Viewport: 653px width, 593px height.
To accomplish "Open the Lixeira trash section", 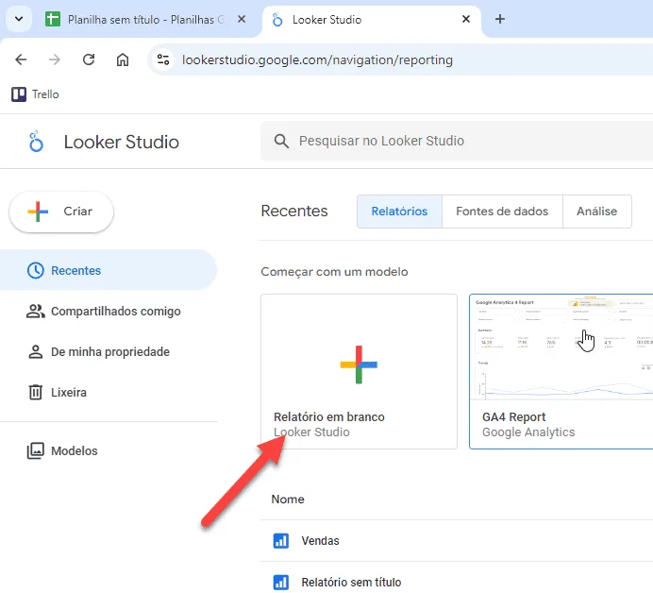I will point(109,393).
